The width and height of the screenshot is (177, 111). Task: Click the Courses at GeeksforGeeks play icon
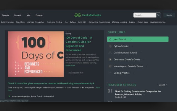tap(110, 59)
